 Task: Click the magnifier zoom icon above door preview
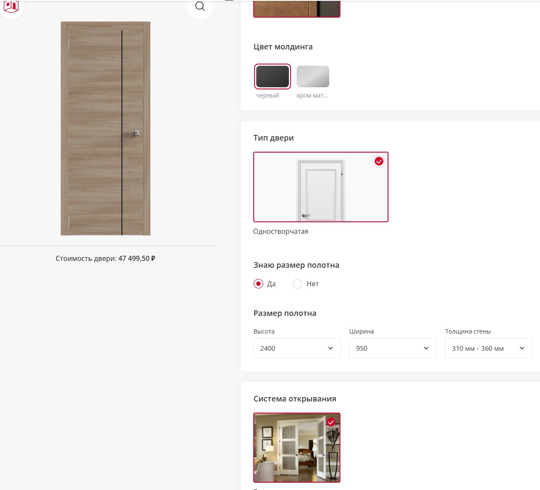click(200, 6)
